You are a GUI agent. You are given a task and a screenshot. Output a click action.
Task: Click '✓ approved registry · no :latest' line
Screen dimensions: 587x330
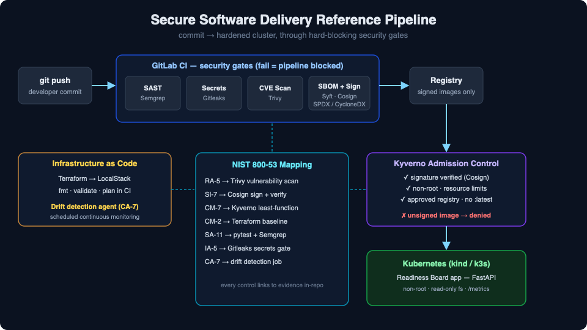tap(446, 199)
